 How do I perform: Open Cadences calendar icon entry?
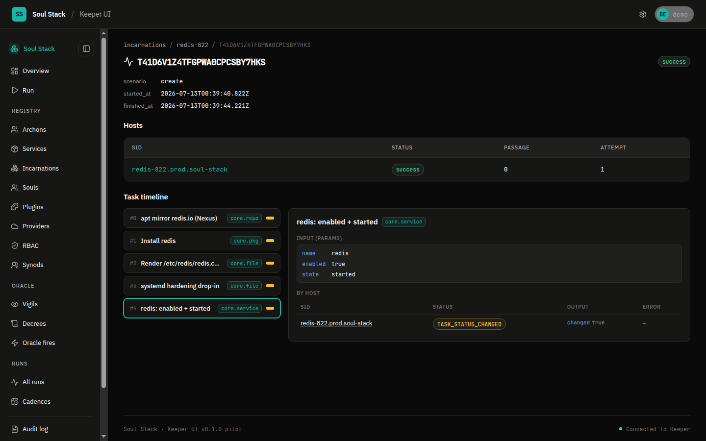(15, 401)
